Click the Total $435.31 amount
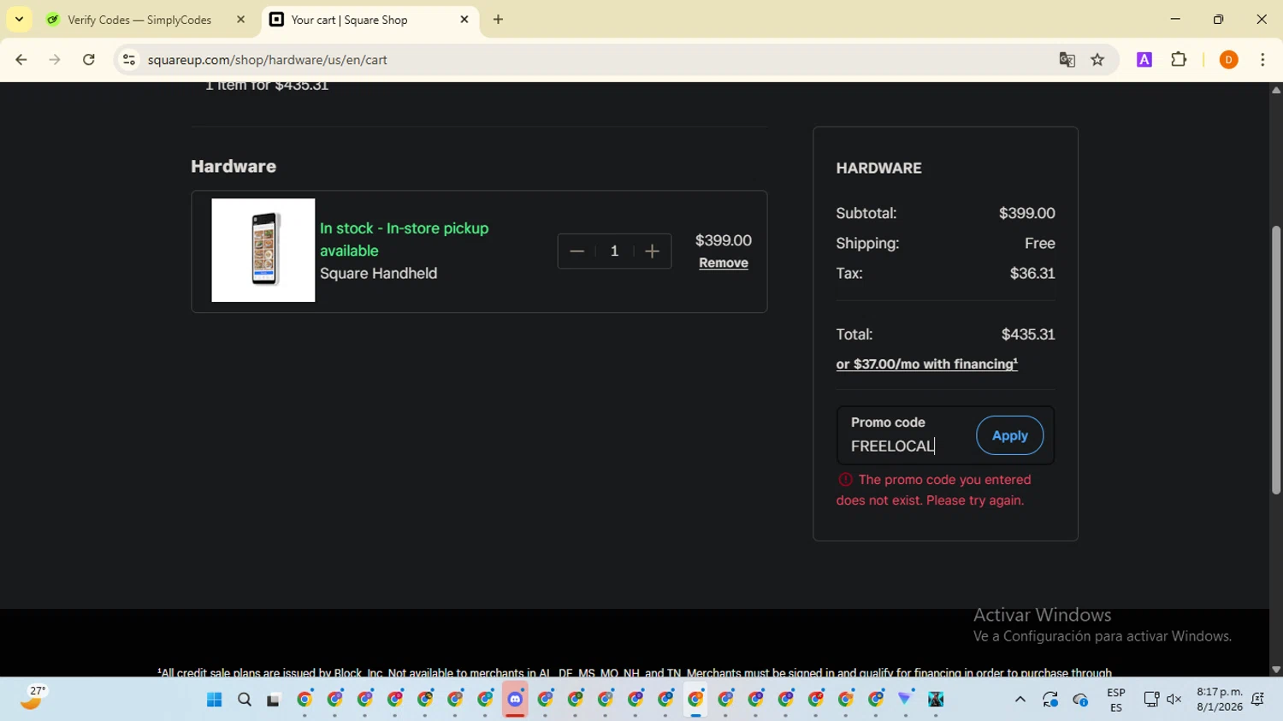The height and width of the screenshot is (721, 1283). coord(1028,334)
